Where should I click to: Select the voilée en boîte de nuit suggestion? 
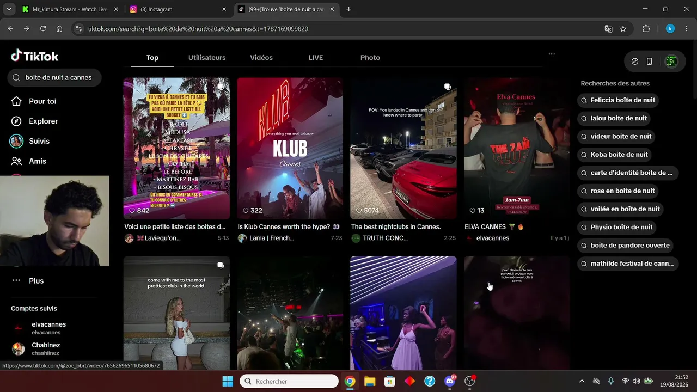point(620,209)
